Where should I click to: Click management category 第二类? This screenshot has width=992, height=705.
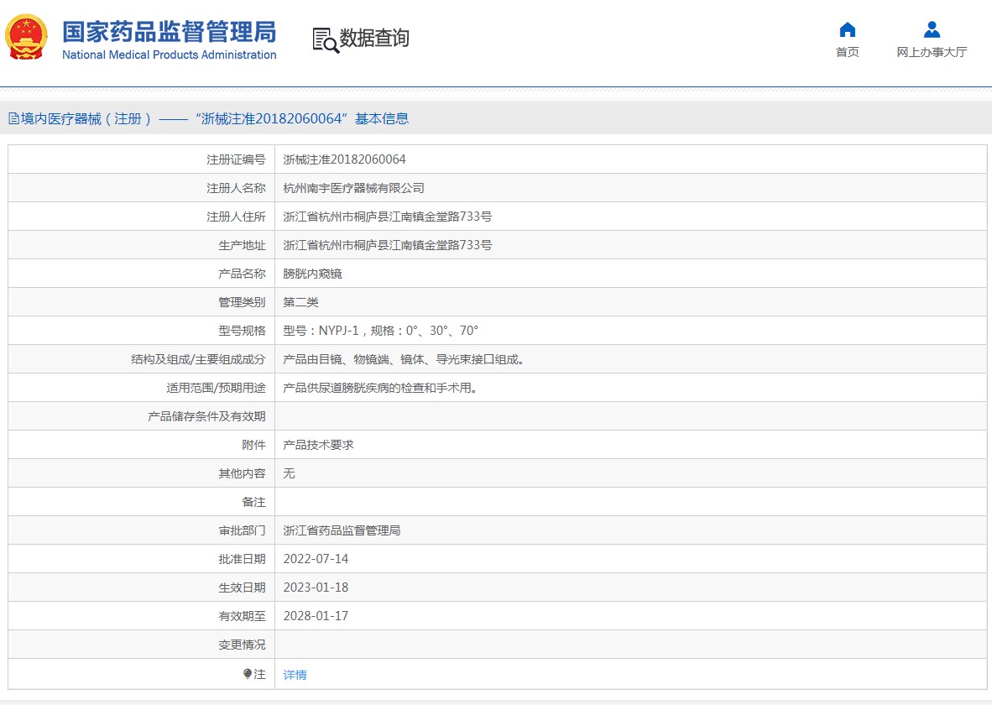point(300,302)
